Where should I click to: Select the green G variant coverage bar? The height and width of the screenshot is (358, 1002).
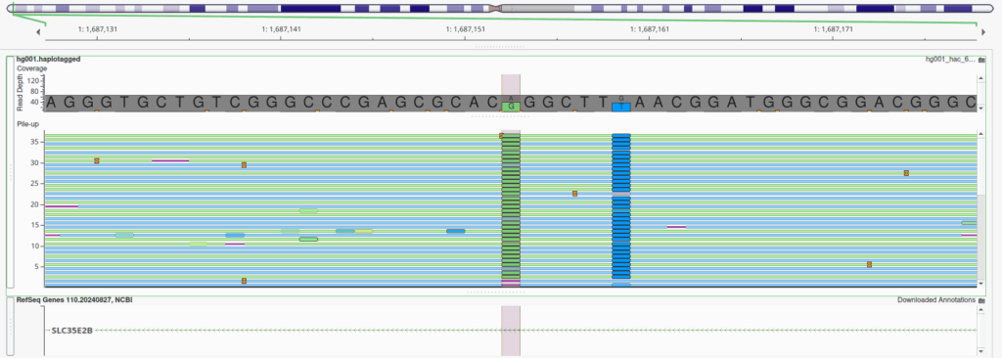pos(511,107)
